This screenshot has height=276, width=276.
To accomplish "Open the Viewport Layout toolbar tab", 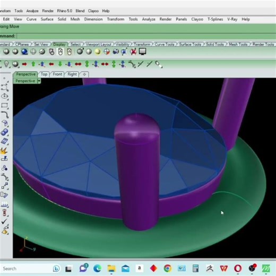I will (x=99, y=44).
